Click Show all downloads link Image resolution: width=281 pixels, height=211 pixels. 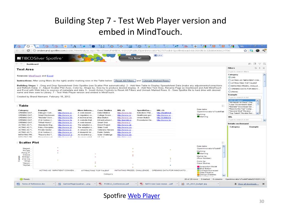[248, 184]
